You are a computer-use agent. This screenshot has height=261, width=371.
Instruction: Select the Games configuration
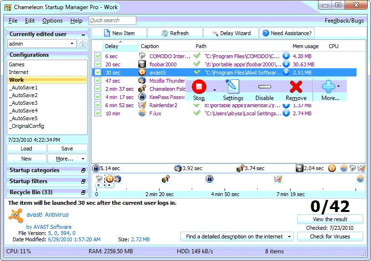[47, 64]
